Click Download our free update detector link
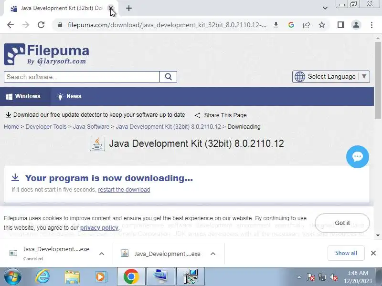382x286 pixels. pyautogui.click(x=95, y=115)
